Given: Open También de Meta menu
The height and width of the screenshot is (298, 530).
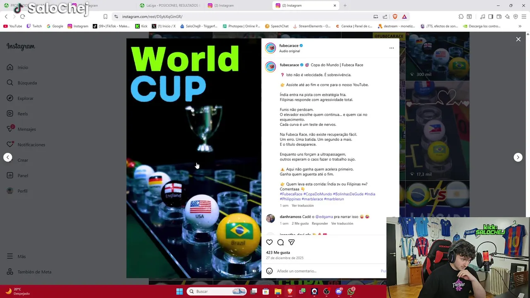Looking at the screenshot, I should coord(29,272).
